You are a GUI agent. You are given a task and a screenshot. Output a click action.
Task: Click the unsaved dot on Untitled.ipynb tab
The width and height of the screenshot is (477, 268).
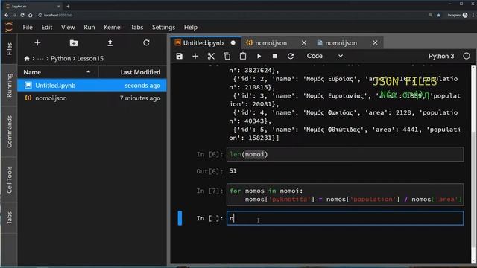(x=233, y=43)
